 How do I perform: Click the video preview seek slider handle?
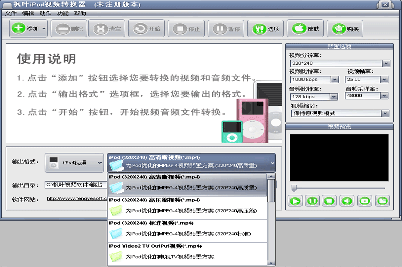click(294, 188)
